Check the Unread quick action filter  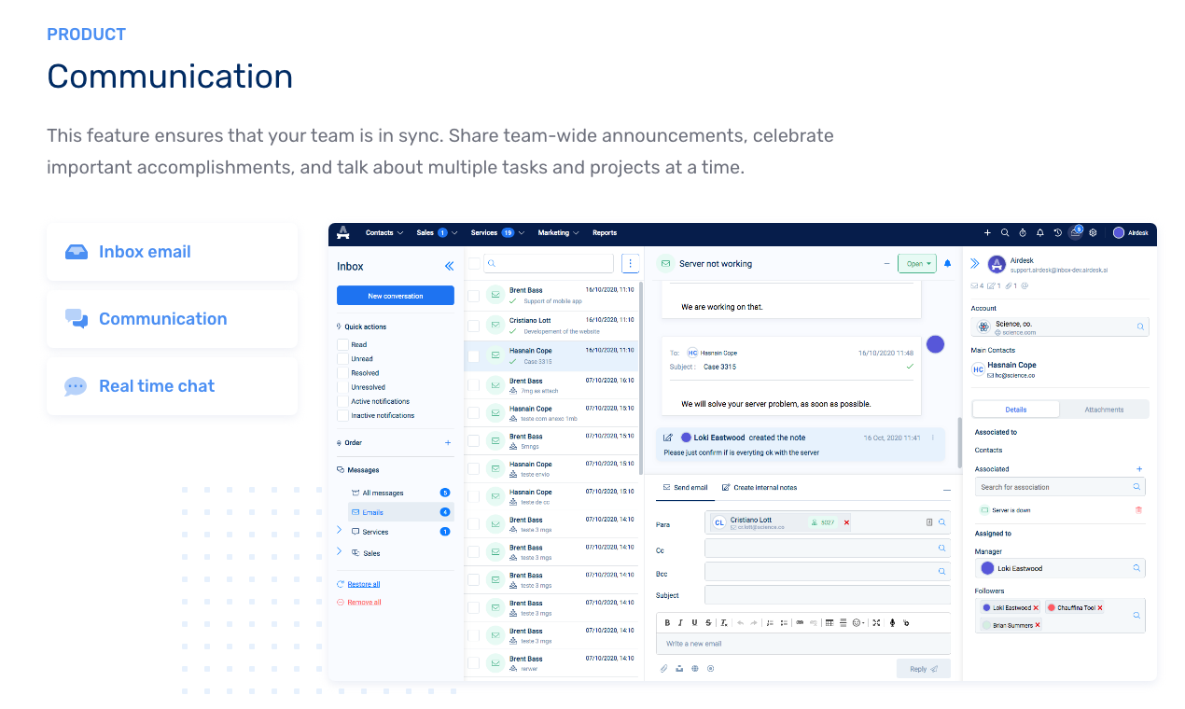click(343, 358)
